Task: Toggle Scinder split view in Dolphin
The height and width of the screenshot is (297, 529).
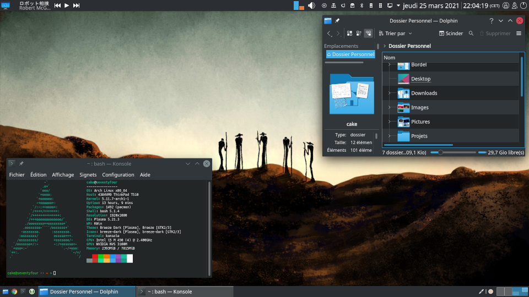Action: (x=451, y=34)
